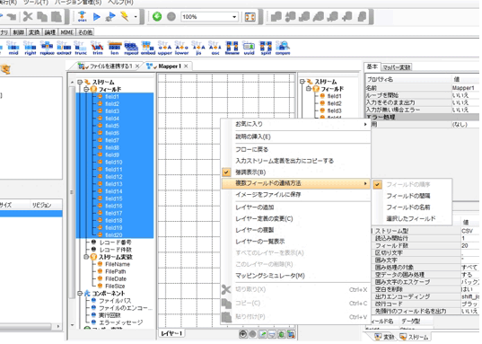Choose 選択したフィールド option in submenu
The width and height of the screenshot is (482, 344).
pyautogui.click(x=411, y=218)
